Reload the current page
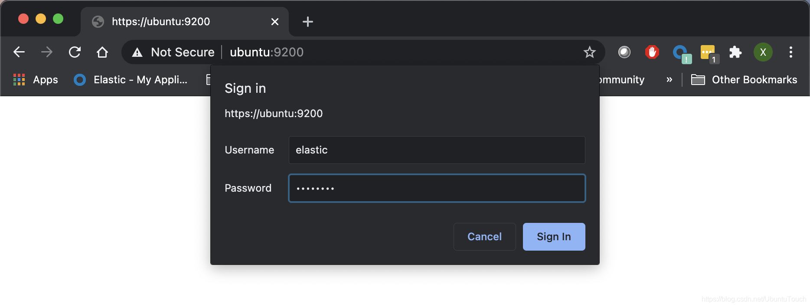The height and width of the screenshot is (307, 810). tap(75, 52)
